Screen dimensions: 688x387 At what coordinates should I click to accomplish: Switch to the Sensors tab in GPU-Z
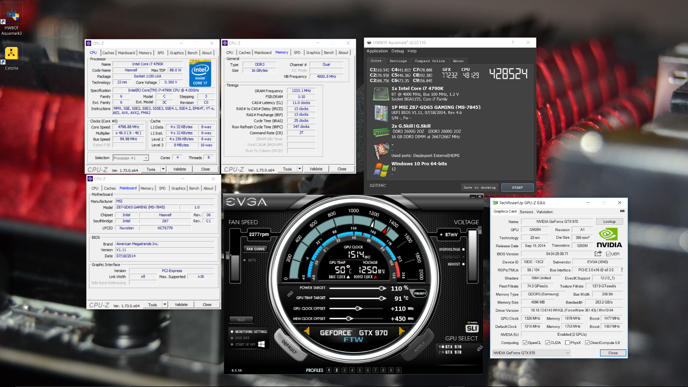tap(526, 212)
